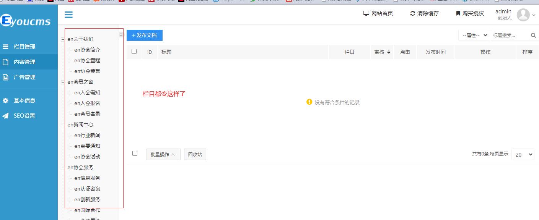Click the 标题 column header
This screenshot has width=539, height=220.
point(166,52)
